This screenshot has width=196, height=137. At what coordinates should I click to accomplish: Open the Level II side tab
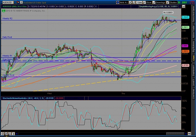pyautogui.click(x=193, y=82)
